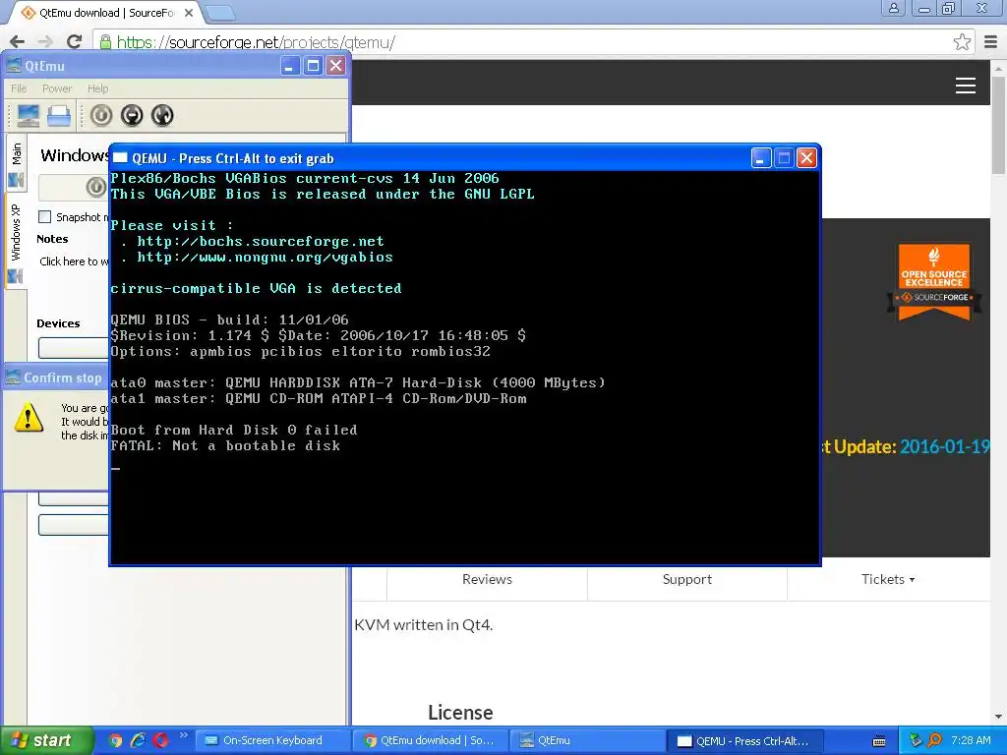Click the browser page vertical scrollbar
Image resolution: width=1007 pixels, height=755 pixels.
click(997, 125)
